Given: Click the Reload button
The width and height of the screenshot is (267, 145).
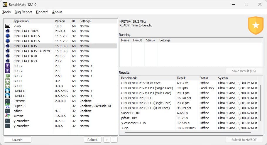Looking at the screenshot, I should [92, 140].
